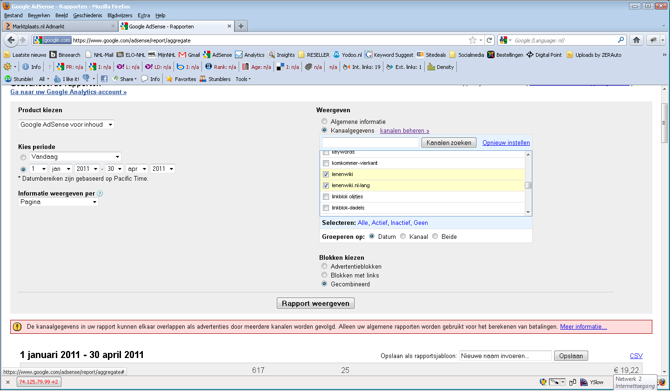Uncheck the lenenwiki.nl-lang channel checkbox

tap(326, 185)
